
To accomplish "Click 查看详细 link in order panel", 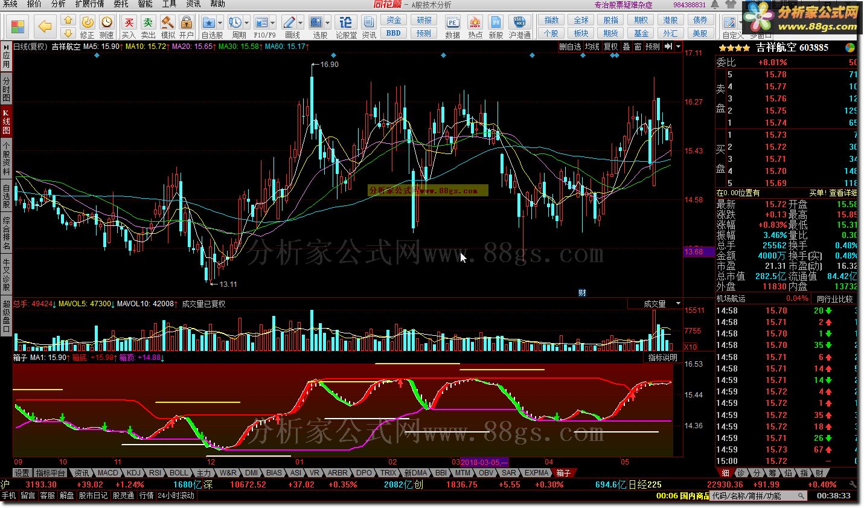I will click(842, 193).
